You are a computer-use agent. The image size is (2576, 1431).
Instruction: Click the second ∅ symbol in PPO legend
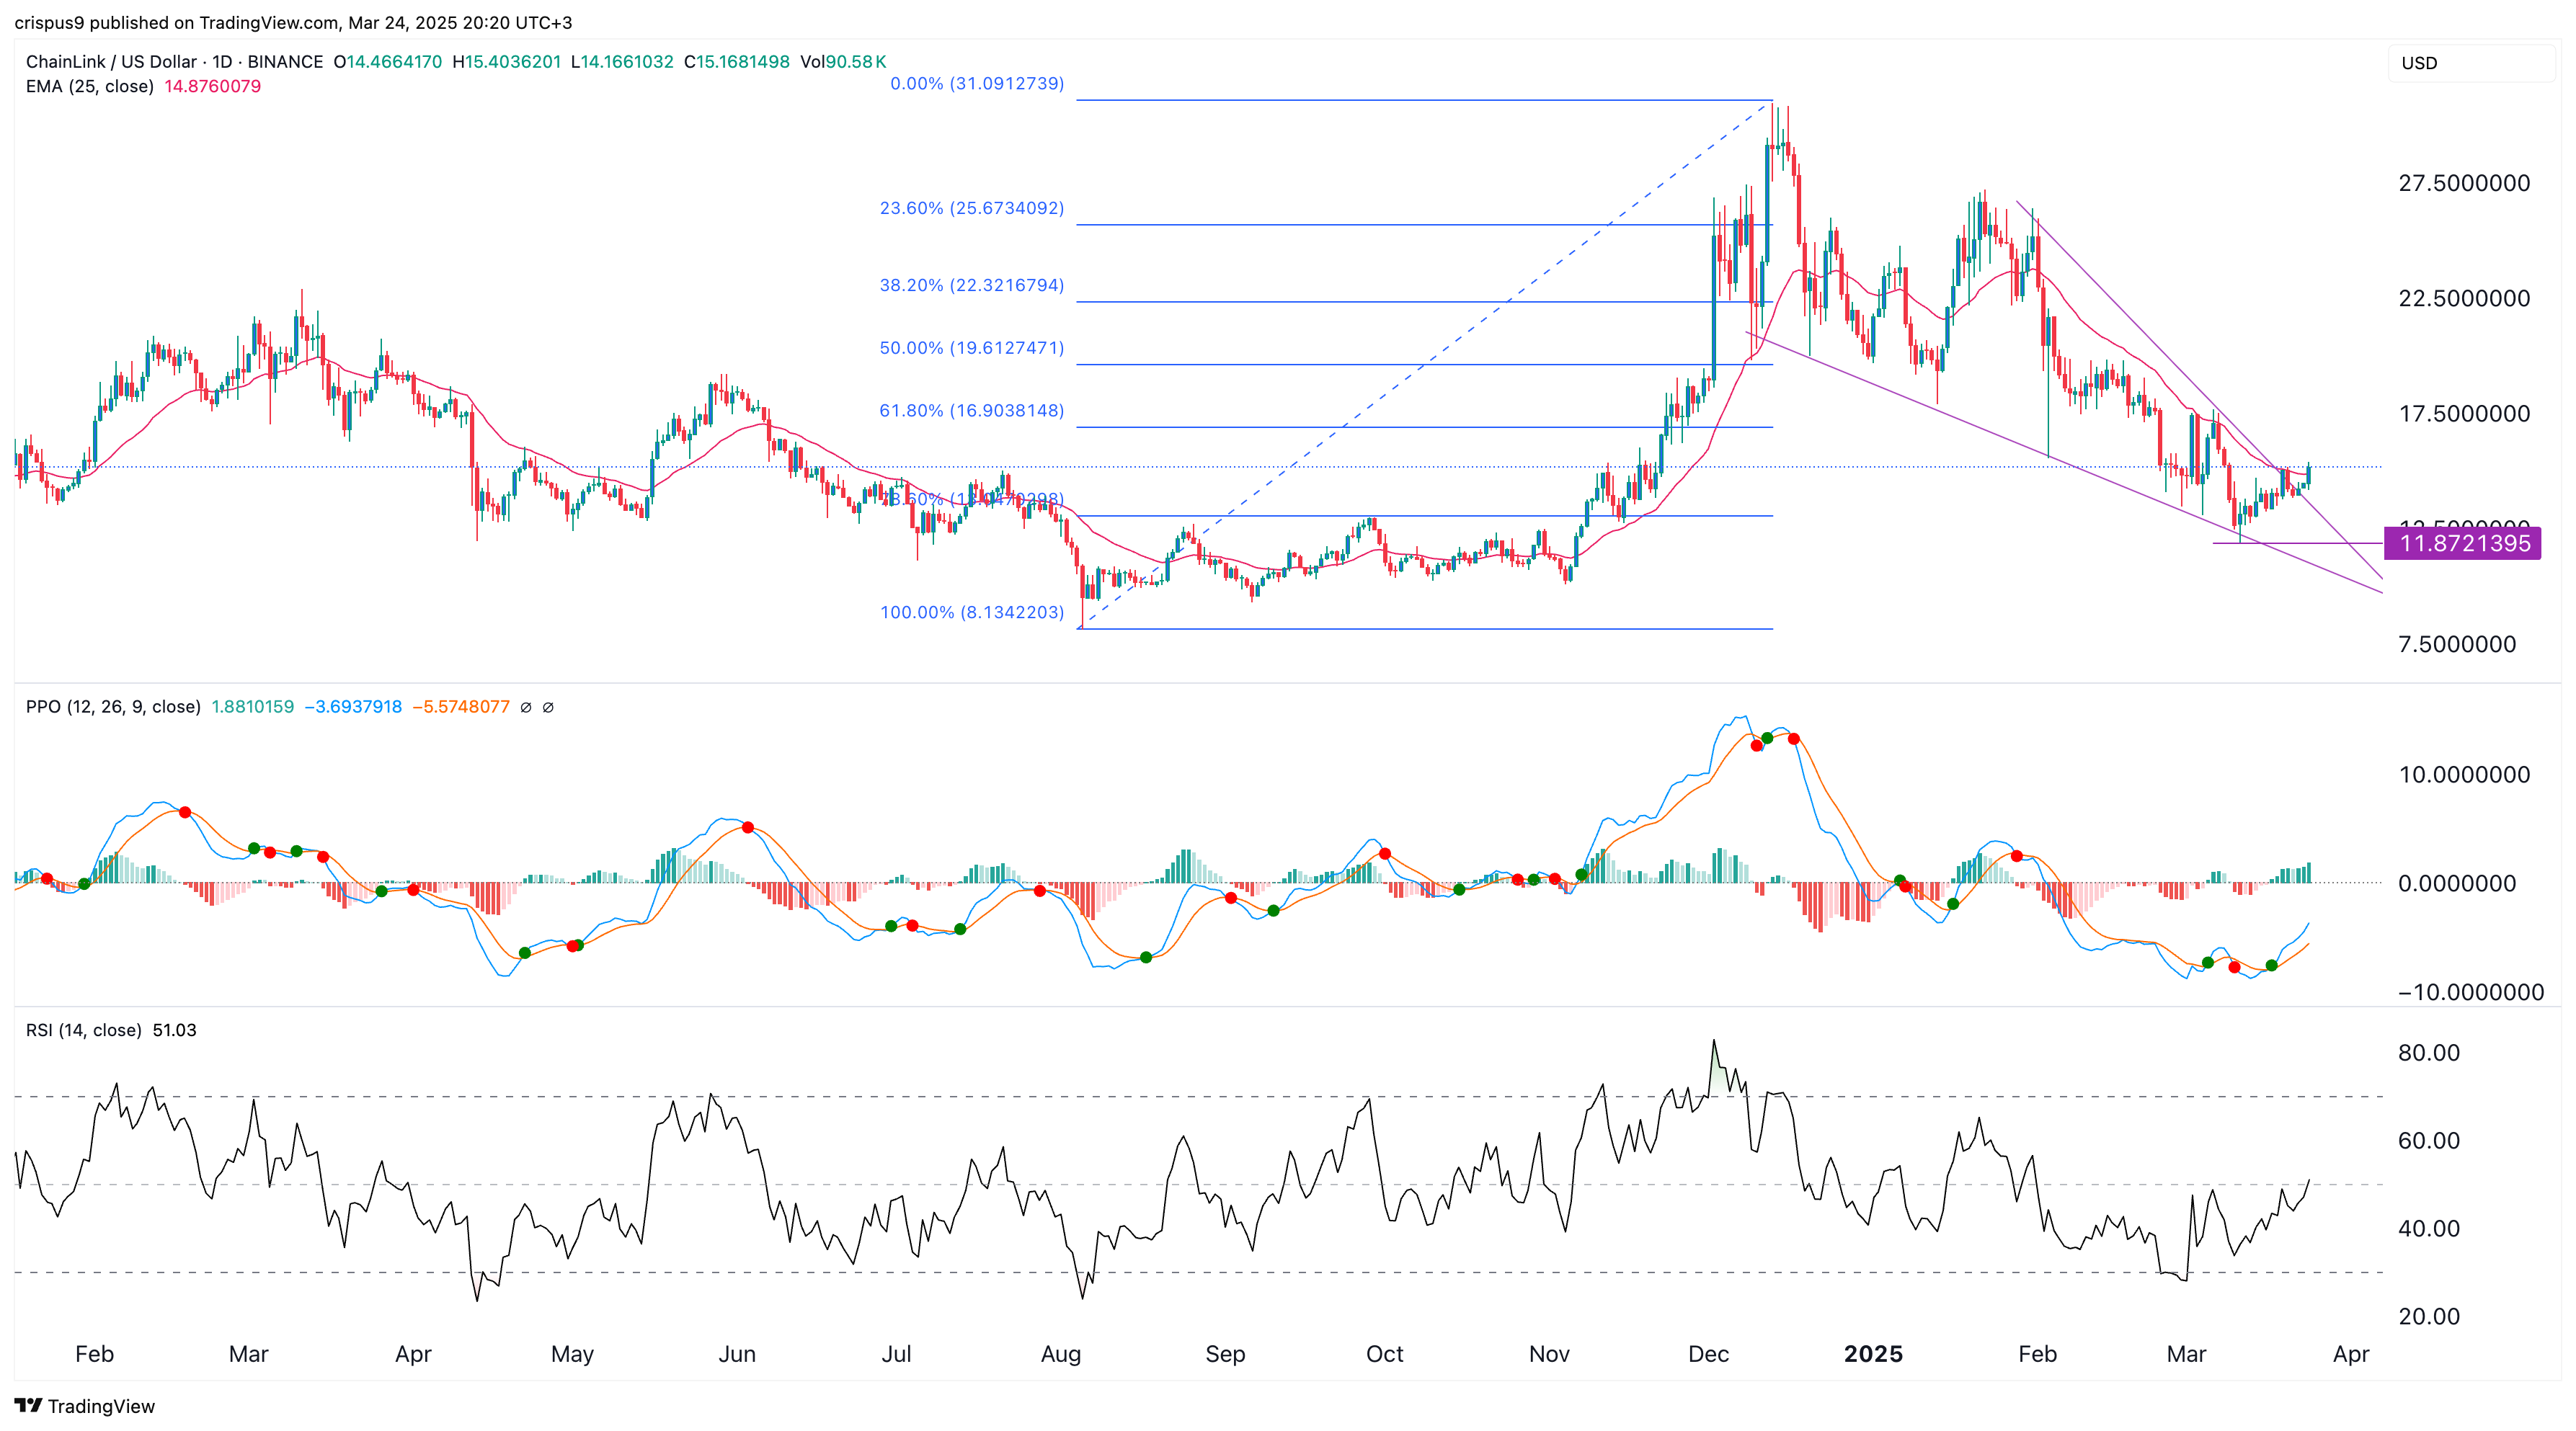pos(548,707)
